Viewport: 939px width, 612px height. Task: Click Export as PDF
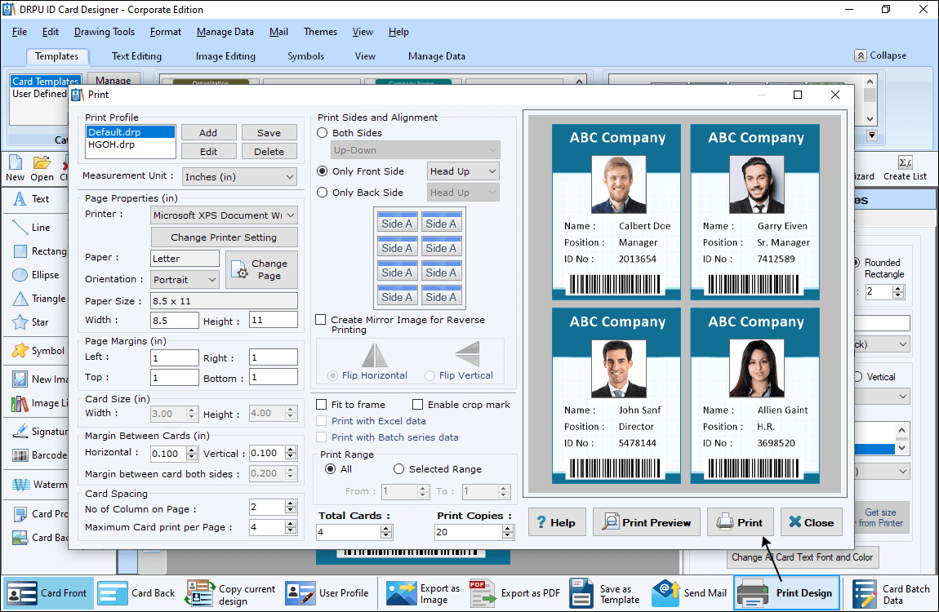click(515, 593)
